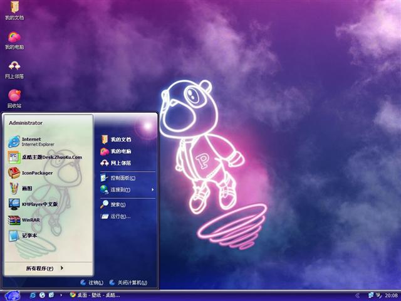The width and height of the screenshot is (401, 301).
Task: Launch IconPackager from the Start menu
Action: [x=38, y=172]
